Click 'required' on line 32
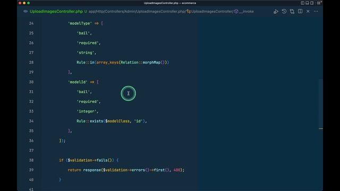Image resolution: width=340 pixels, height=191 pixels. pyautogui.click(x=87, y=101)
